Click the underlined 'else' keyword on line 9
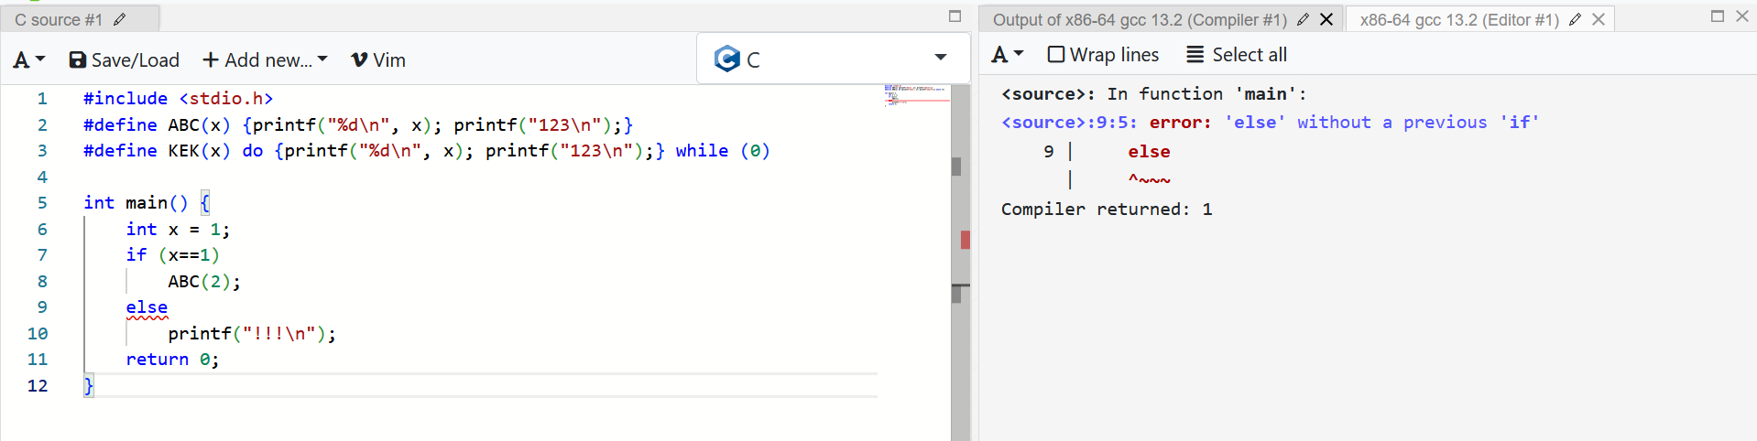 click(147, 307)
